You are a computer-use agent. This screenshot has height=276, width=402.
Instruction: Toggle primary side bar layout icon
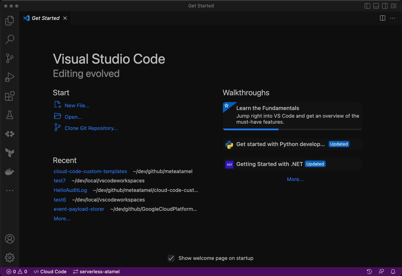click(367, 6)
